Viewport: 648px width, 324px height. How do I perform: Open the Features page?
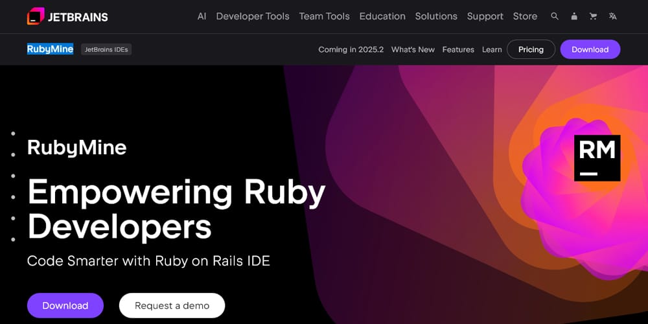(x=458, y=50)
